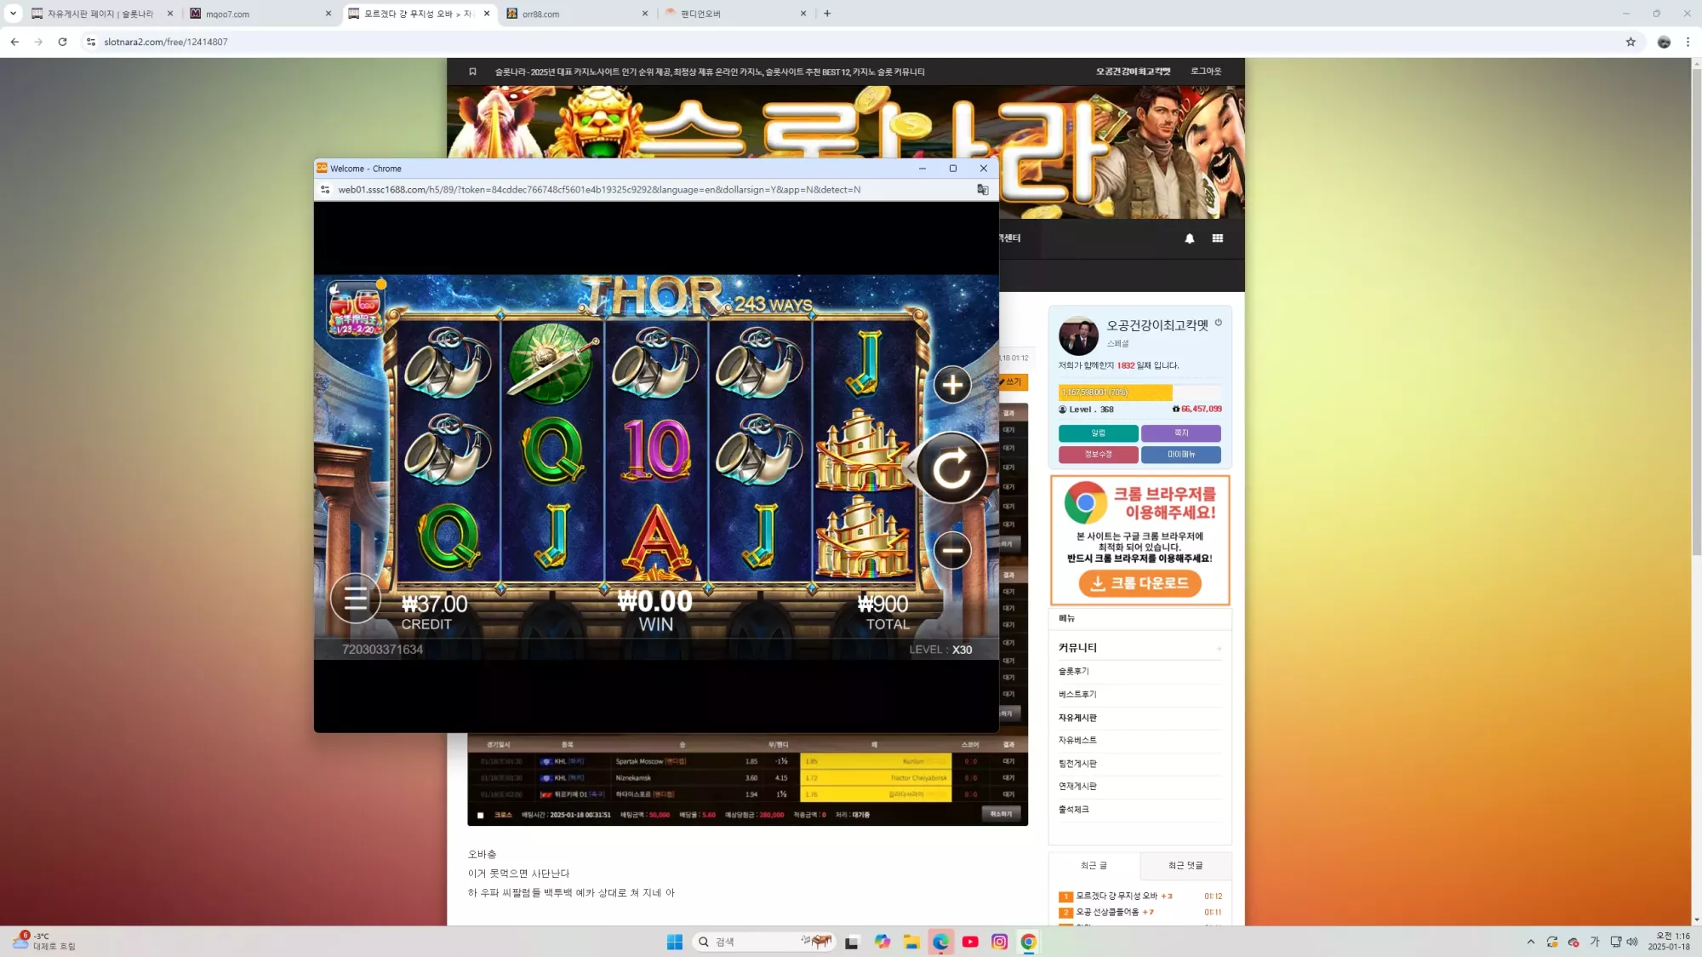Viewport: 1702px width, 957px height.
Task: Decrease the bet with the minus button
Action: [x=952, y=550]
